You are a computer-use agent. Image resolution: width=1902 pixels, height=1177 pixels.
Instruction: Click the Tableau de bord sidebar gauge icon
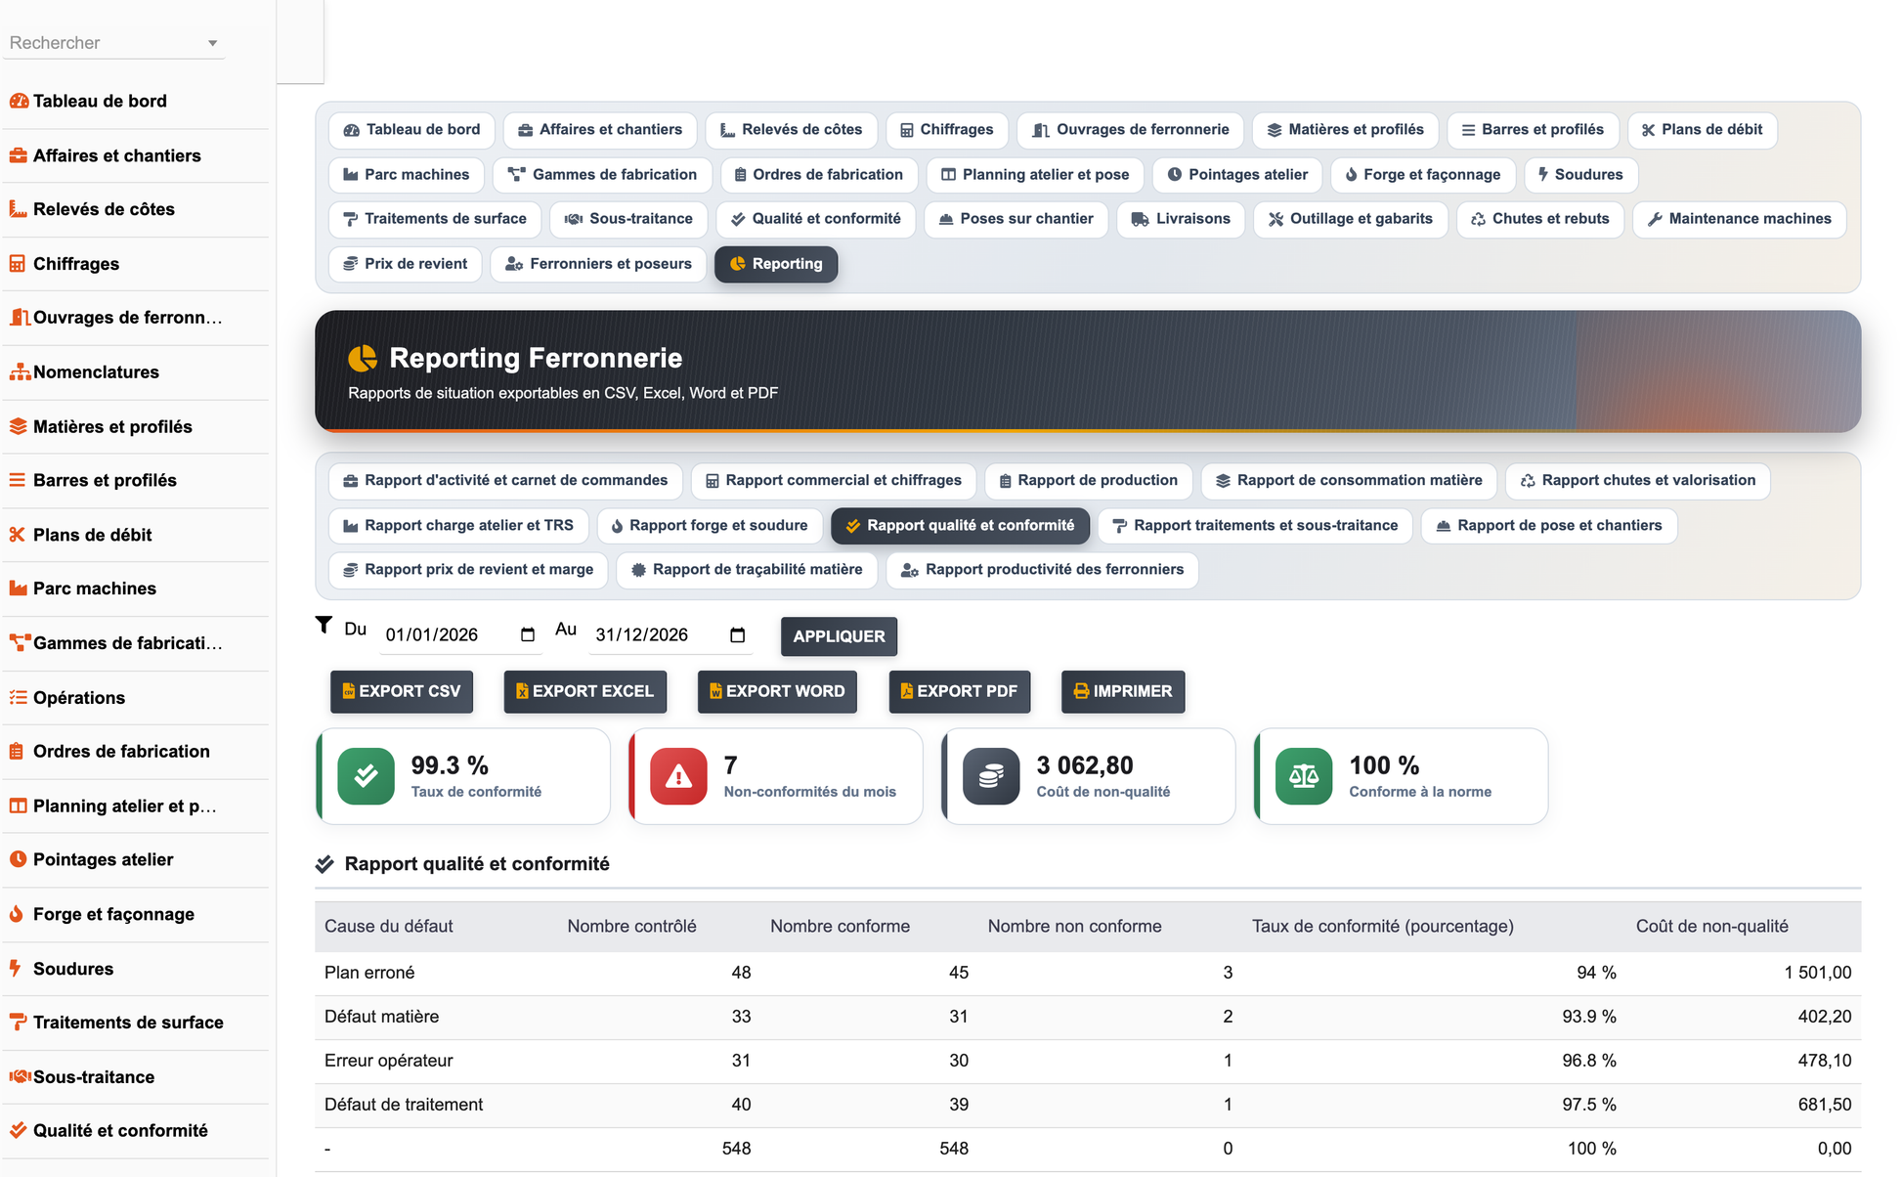(x=19, y=101)
